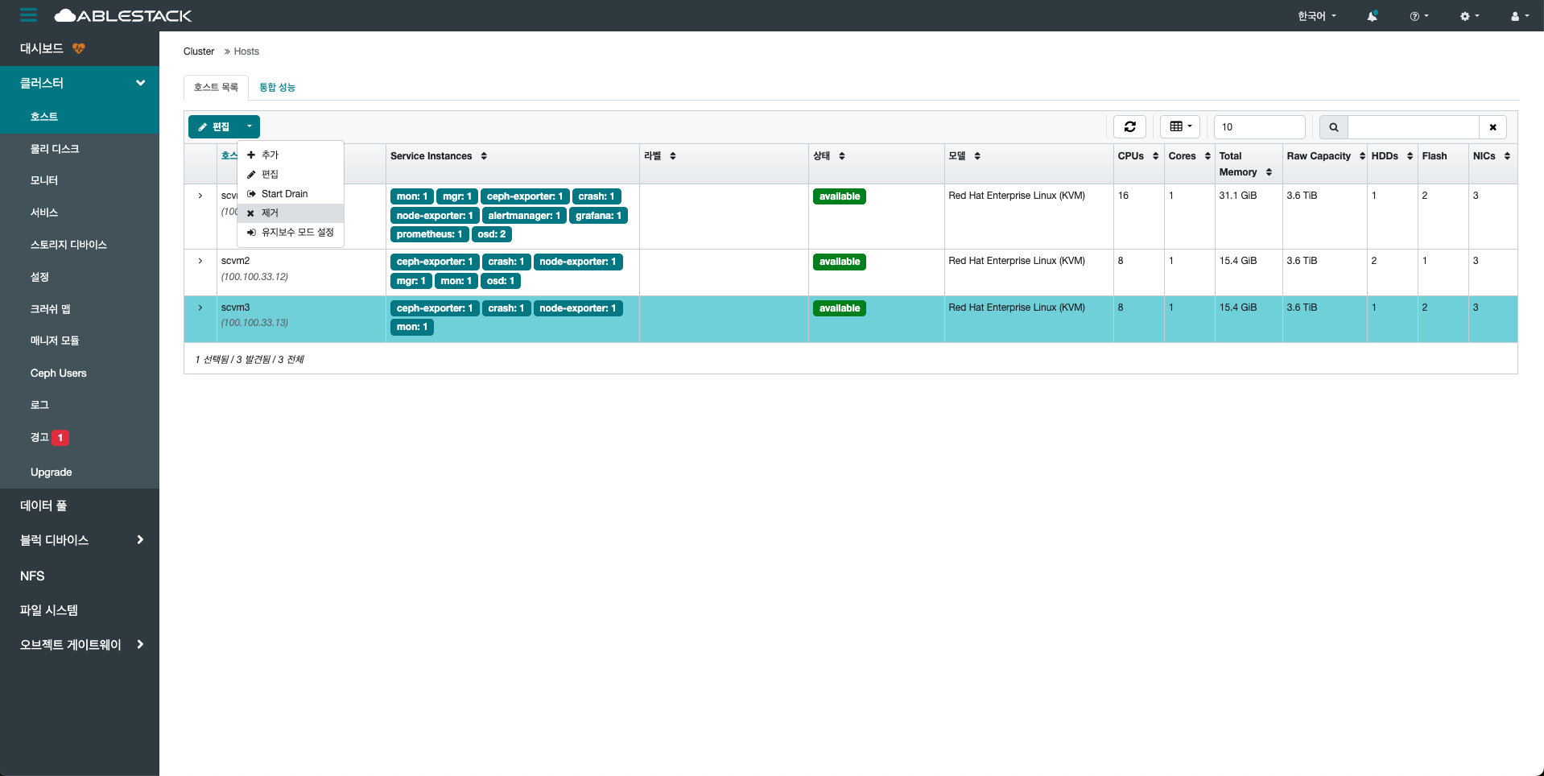Open the user profile menu
The width and height of the screenshot is (1544, 776).
[1519, 16]
